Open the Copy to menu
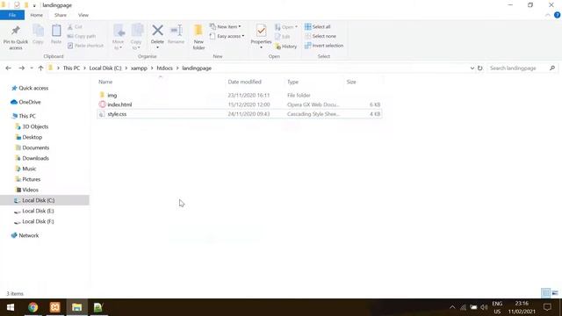This screenshot has height=316, width=562. click(x=136, y=37)
